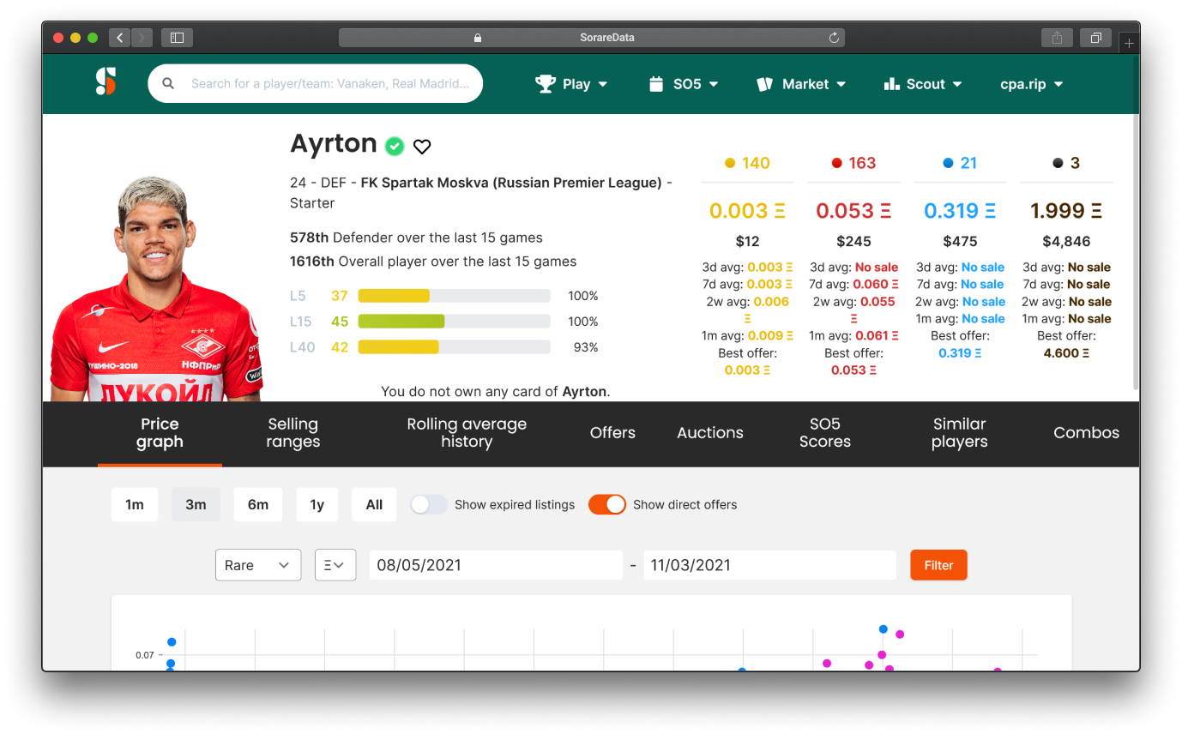The height and width of the screenshot is (734, 1182).
Task: Open the currency Ξ dropdown
Action: 335,565
